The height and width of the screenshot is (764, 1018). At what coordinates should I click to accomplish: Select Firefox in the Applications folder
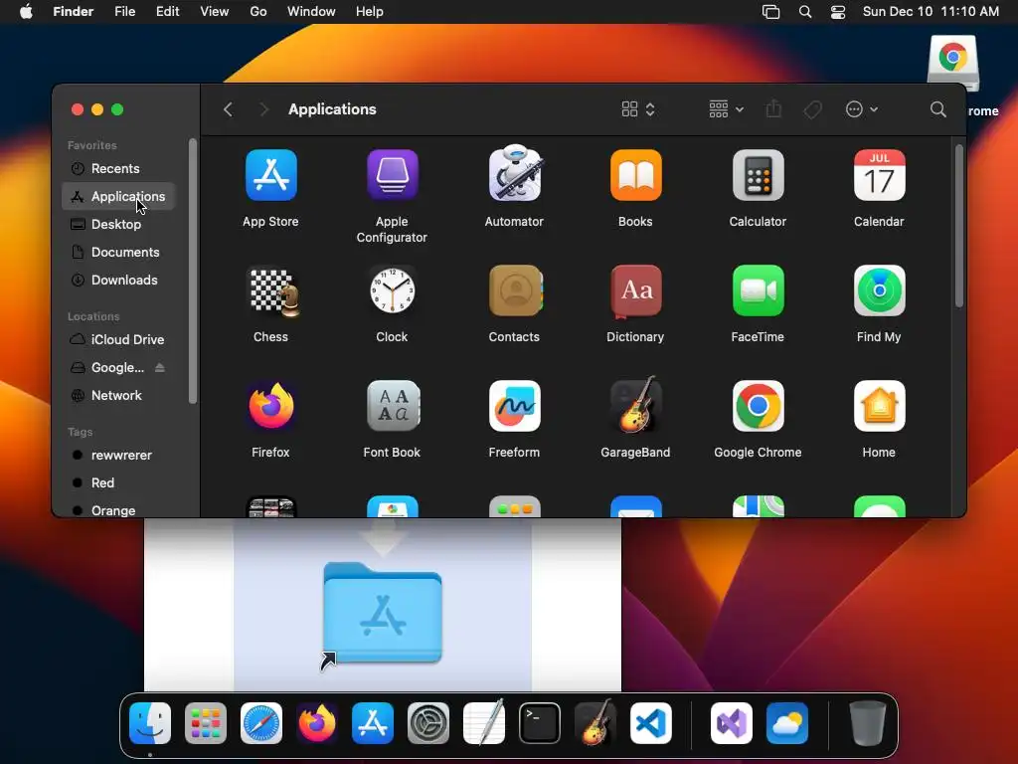click(x=270, y=406)
